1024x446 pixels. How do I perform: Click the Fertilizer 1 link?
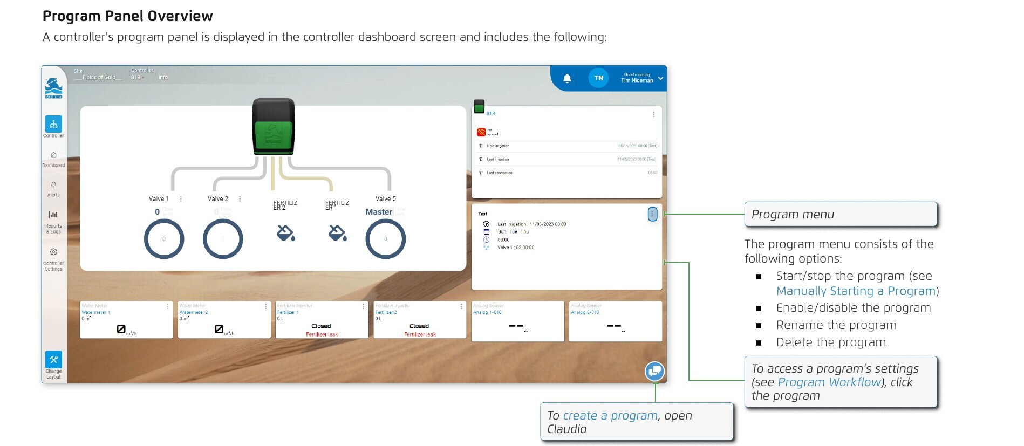point(288,312)
